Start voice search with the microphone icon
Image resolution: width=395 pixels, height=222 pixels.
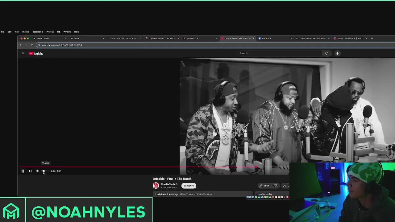pos(338,53)
